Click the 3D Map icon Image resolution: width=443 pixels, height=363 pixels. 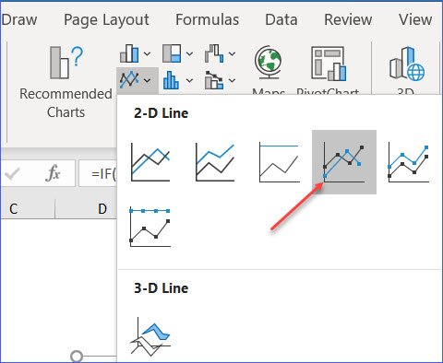407,64
